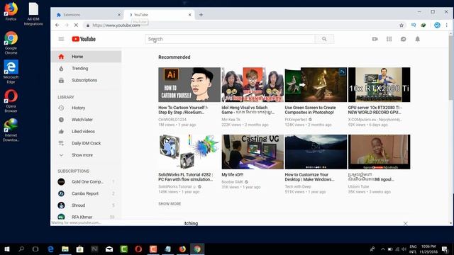Open the YouTube apps grid icon
Viewport: 454px width, 255px height.
tap(389, 39)
